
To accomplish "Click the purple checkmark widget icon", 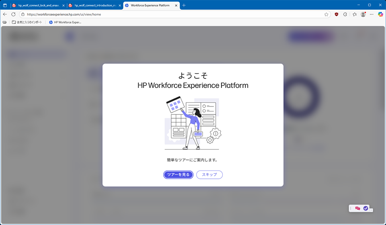I will pos(366,208).
